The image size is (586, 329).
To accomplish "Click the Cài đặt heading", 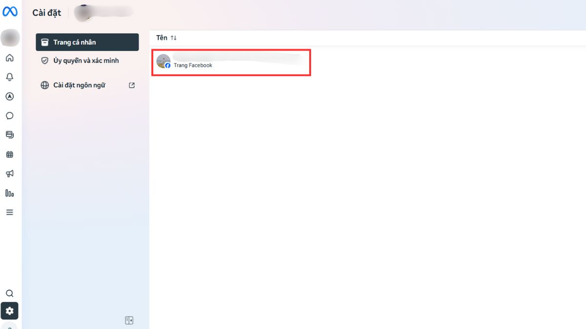I will pyautogui.click(x=47, y=13).
